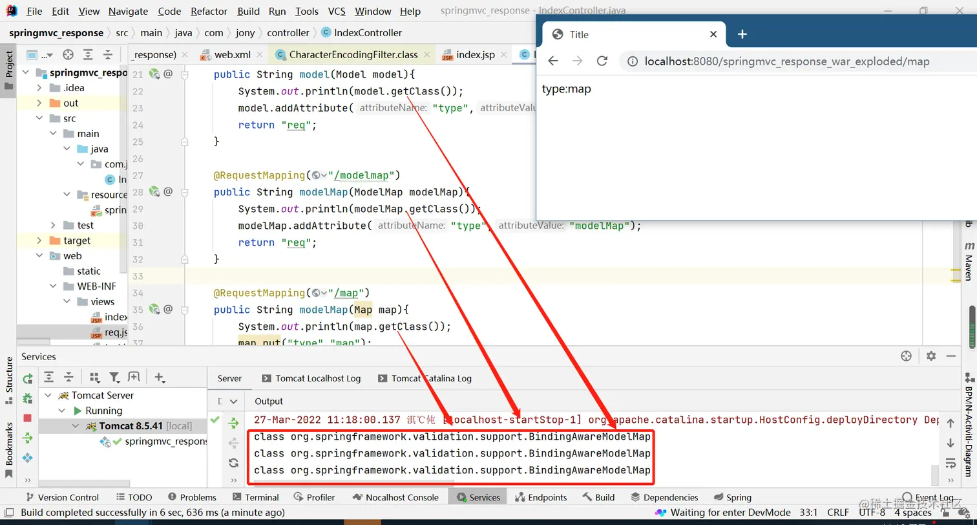Click the Update Application icon in the Services toolbar
Viewport: 977px width, 525px height.
28,438
